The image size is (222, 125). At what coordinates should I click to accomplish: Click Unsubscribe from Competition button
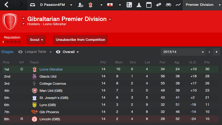(x=80, y=40)
